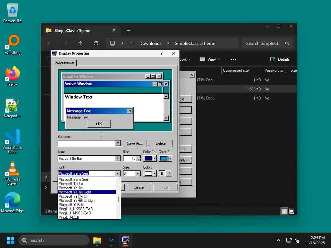The image size is (331, 248).
Task: Go back in File Explorer
Action: click(49, 43)
